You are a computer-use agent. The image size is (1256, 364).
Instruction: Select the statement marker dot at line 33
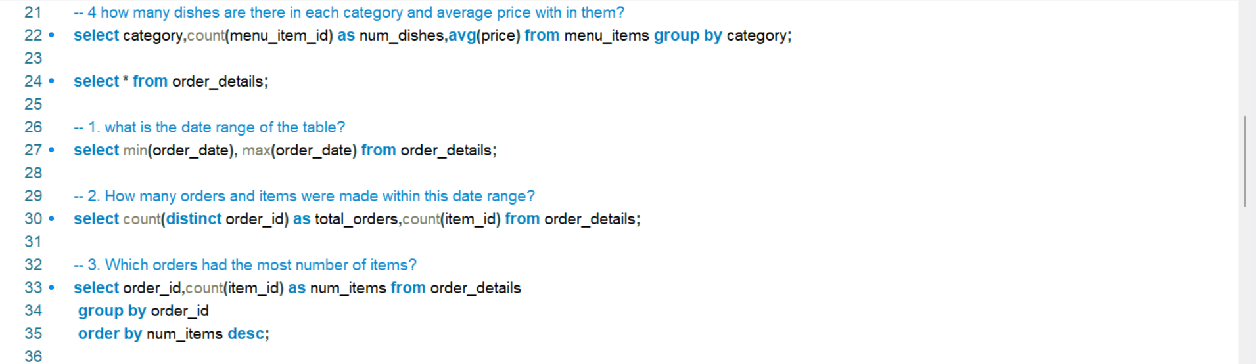pyautogui.click(x=52, y=288)
